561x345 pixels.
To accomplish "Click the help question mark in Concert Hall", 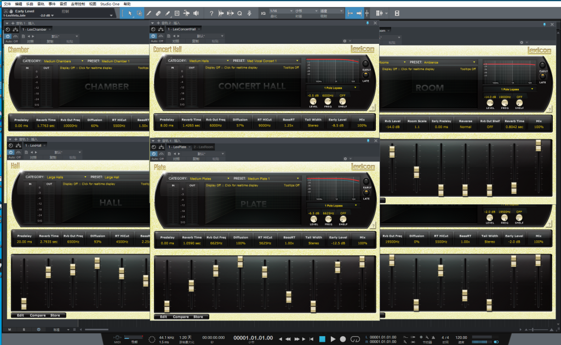I will (x=373, y=107).
